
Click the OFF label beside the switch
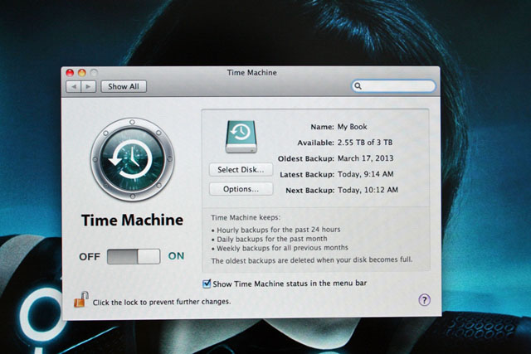(x=90, y=257)
